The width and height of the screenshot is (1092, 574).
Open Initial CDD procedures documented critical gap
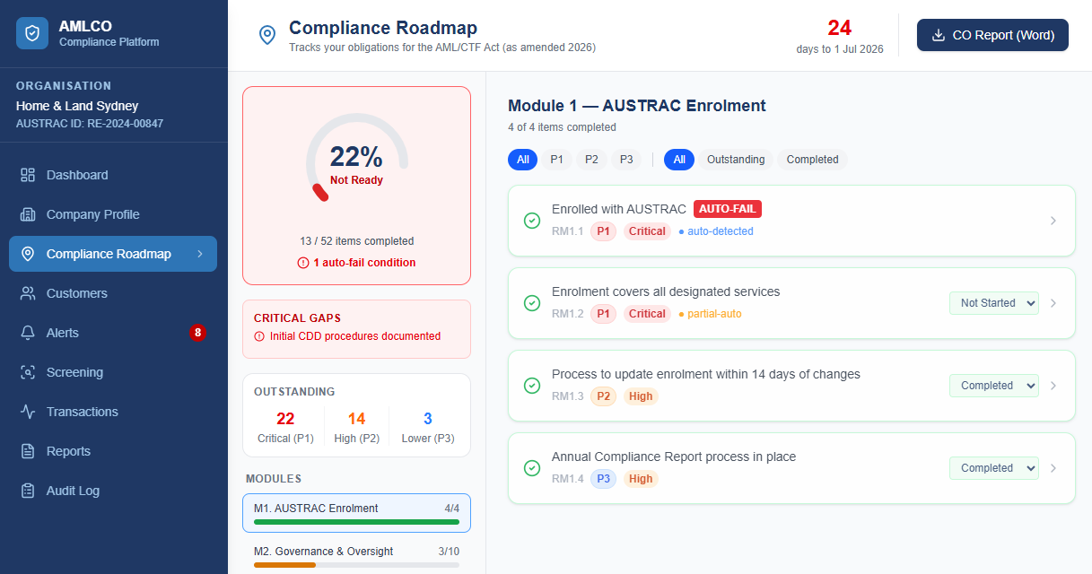pyautogui.click(x=354, y=336)
